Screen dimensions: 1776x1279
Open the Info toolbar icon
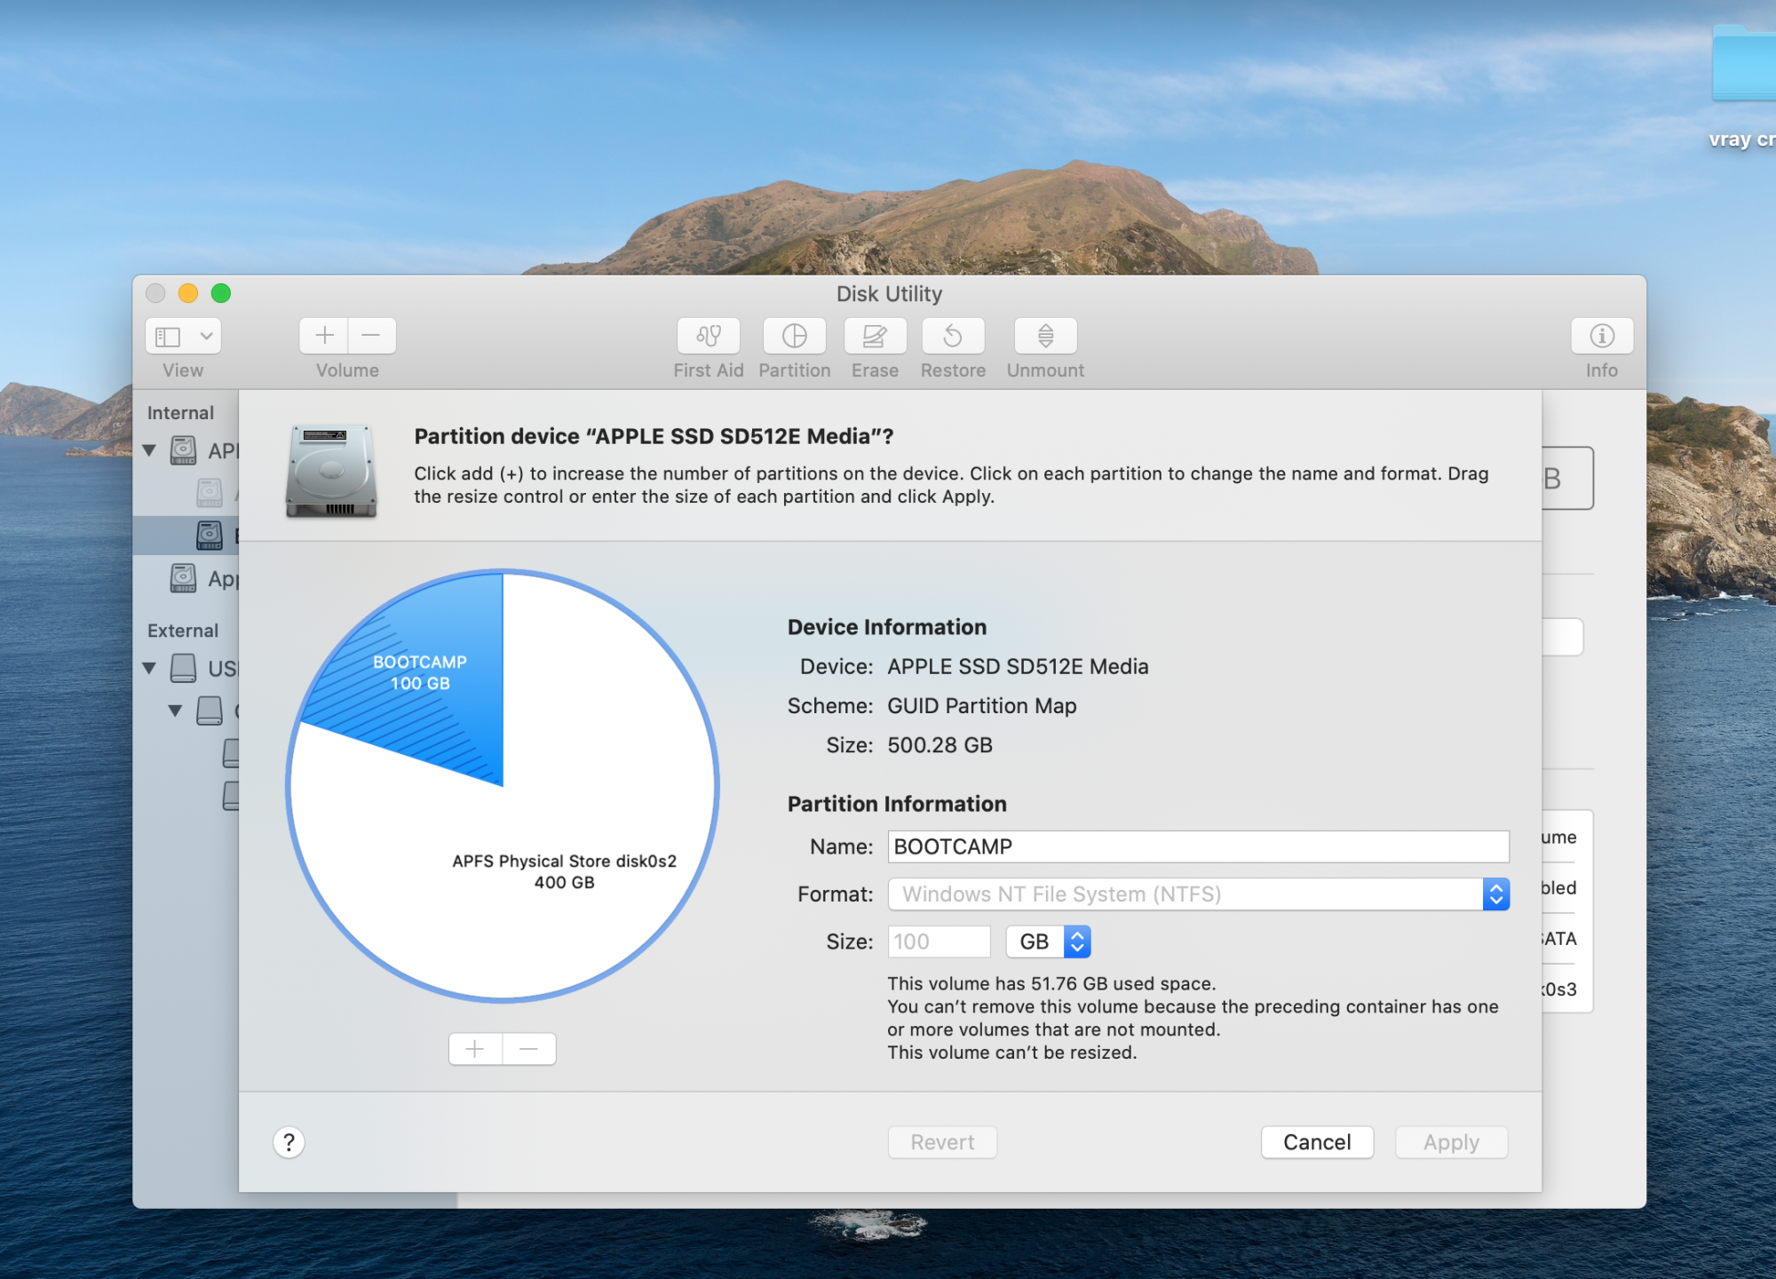(x=1601, y=336)
